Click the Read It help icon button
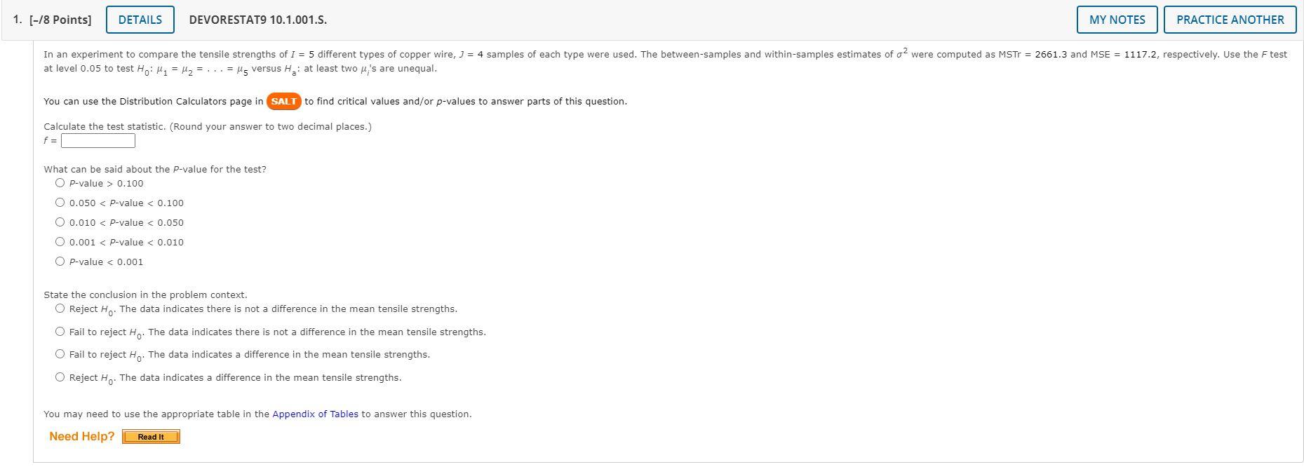1304x467 pixels. (151, 436)
